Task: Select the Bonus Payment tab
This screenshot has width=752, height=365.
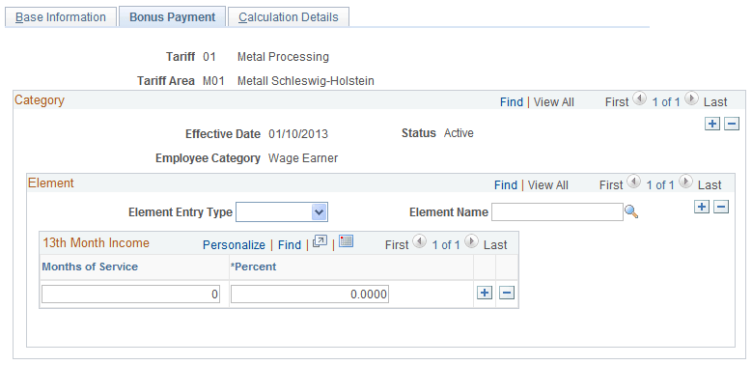Action: point(172,17)
